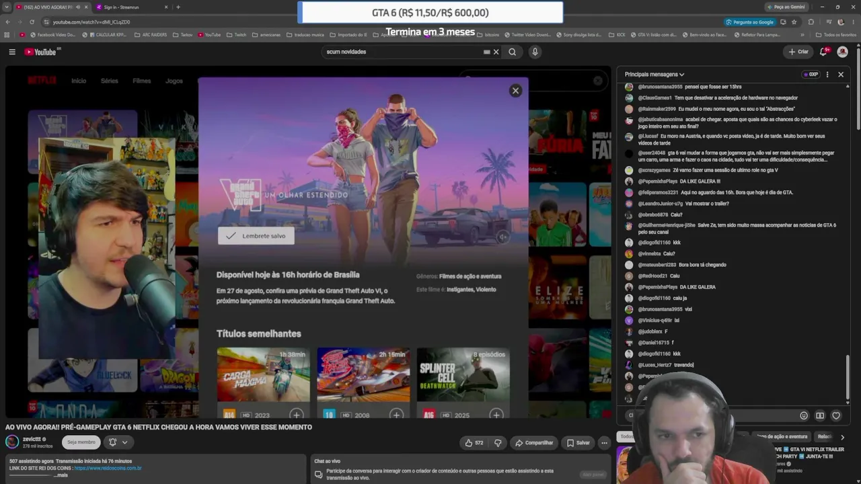The width and height of the screenshot is (861, 484).
Task: Toggle the trailer sound in Netflix popup
Action: tap(503, 237)
